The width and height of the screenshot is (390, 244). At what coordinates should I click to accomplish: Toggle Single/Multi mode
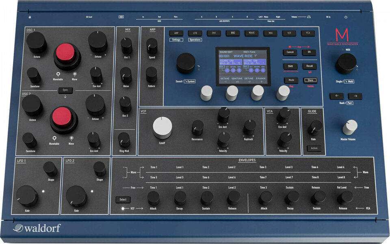346,81
